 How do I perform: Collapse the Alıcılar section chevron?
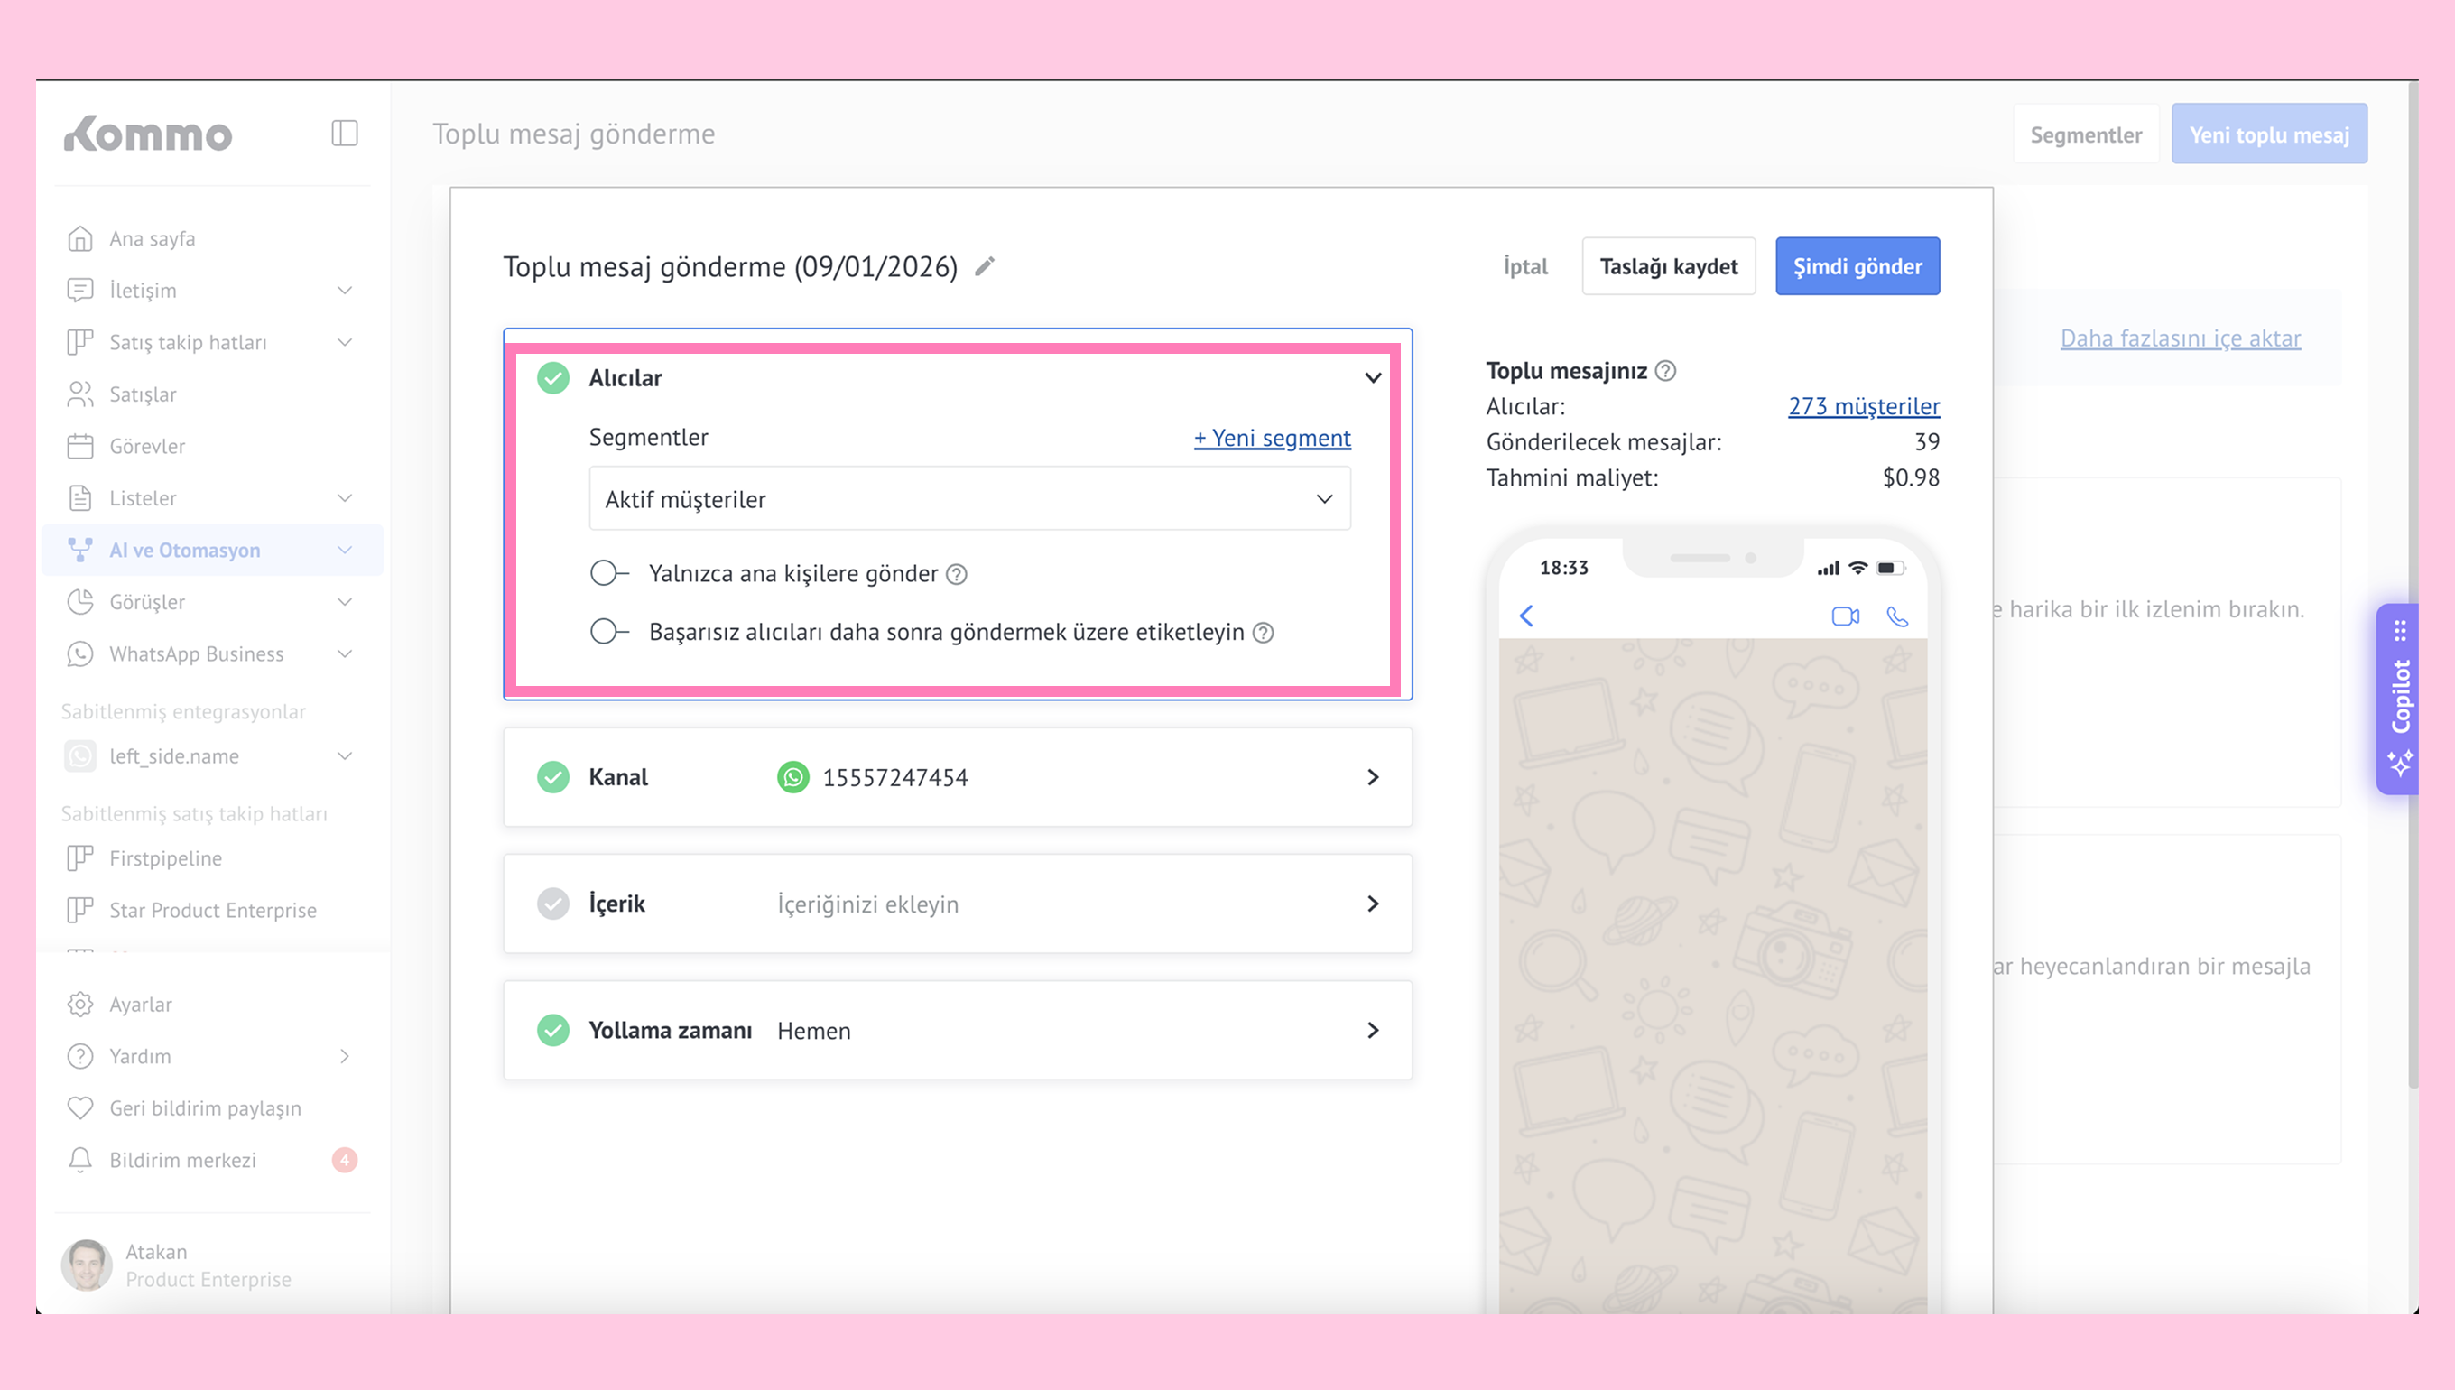(1373, 378)
